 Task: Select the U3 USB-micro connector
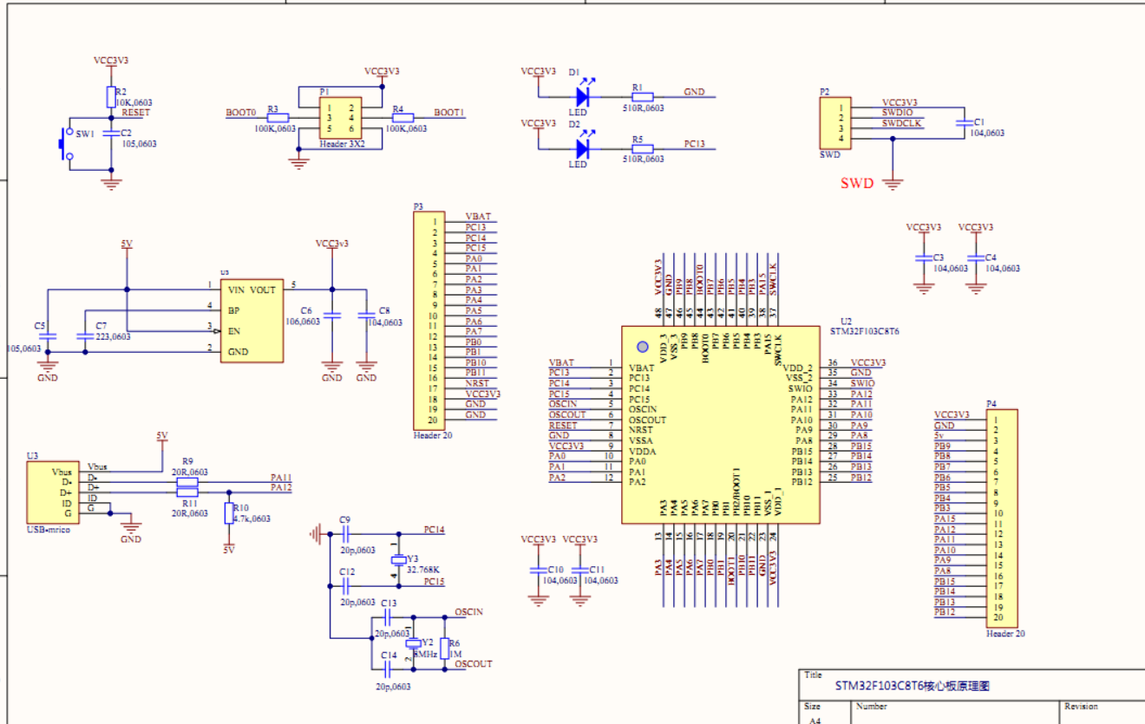point(52,493)
